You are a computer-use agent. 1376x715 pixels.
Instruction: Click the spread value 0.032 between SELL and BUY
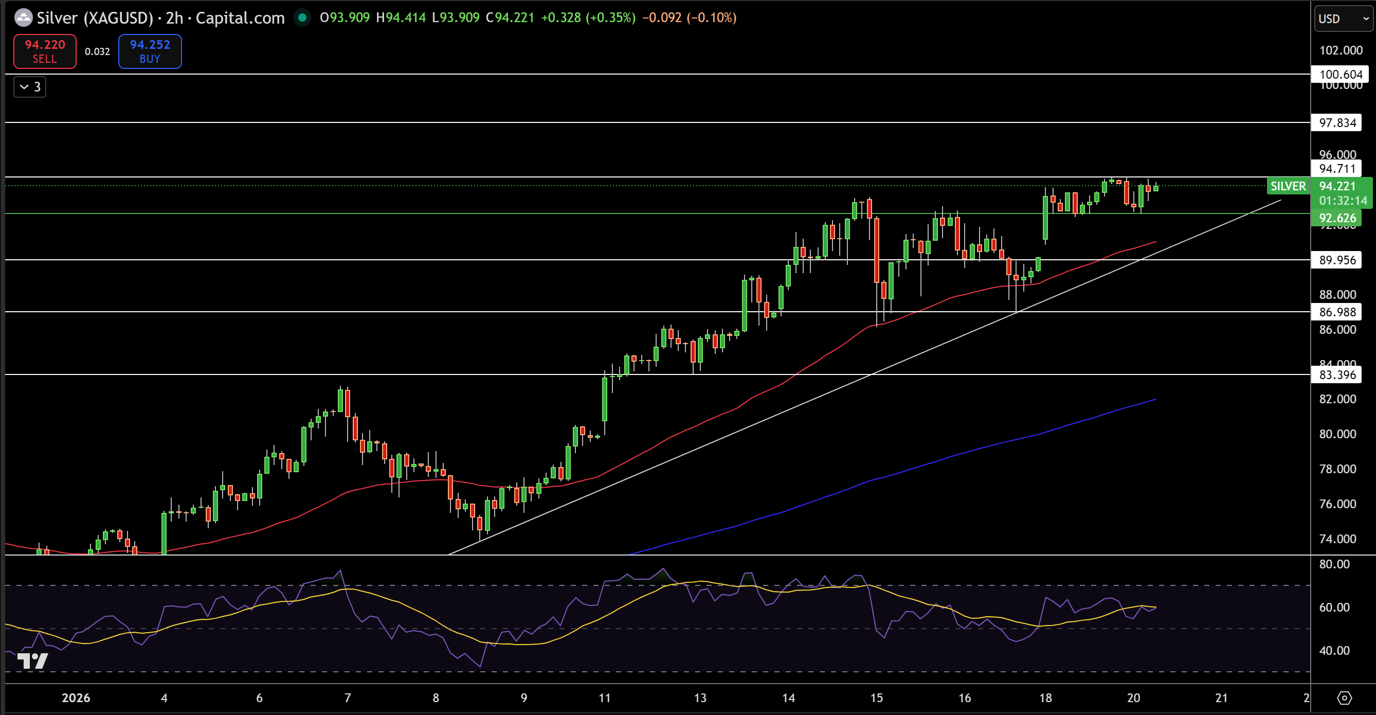[97, 51]
